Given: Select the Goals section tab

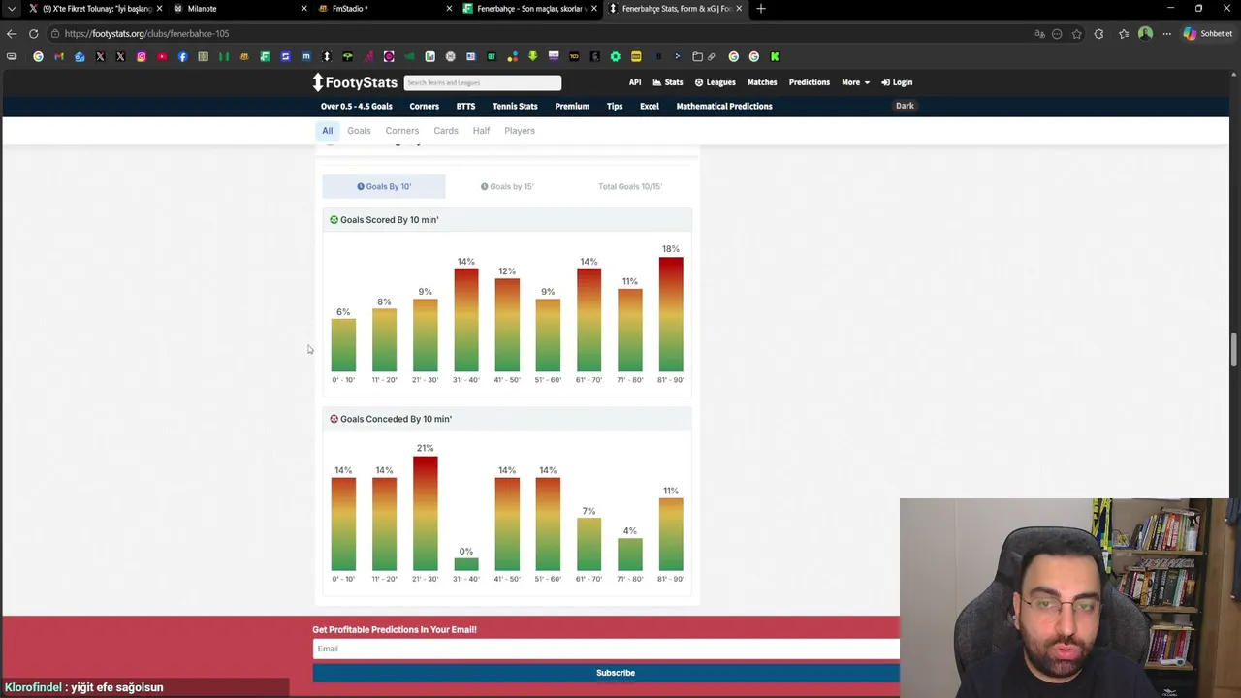Looking at the screenshot, I should (359, 131).
